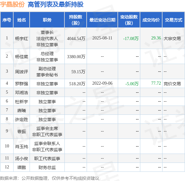Select the name 杨宇红
The width and height of the screenshot is (185, 181).
22,38
